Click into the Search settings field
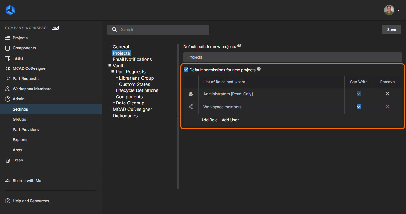The width and height of the screenshot is (406, 214). point(162,30)
